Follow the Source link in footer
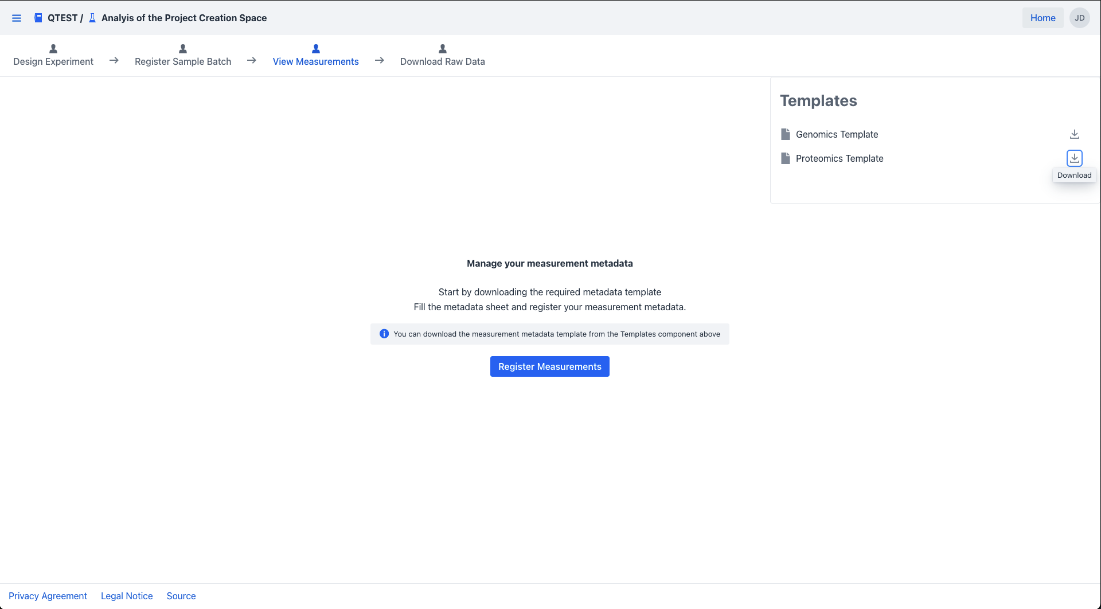Viewport: 1101px width, 609px height. click(x=181, y=596)
